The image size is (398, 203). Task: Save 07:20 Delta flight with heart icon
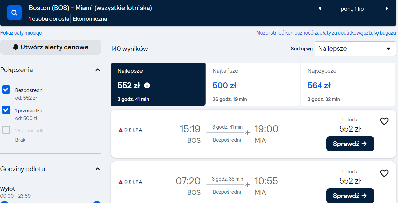384,173
